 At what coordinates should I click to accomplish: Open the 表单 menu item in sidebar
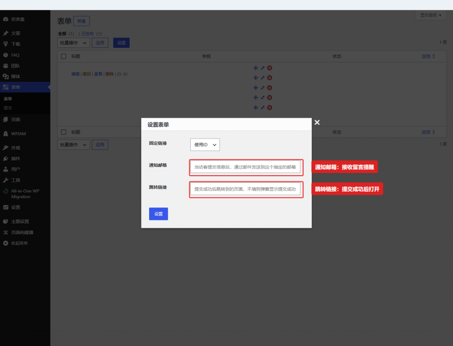pyautogui.click(x=25, y=87)
